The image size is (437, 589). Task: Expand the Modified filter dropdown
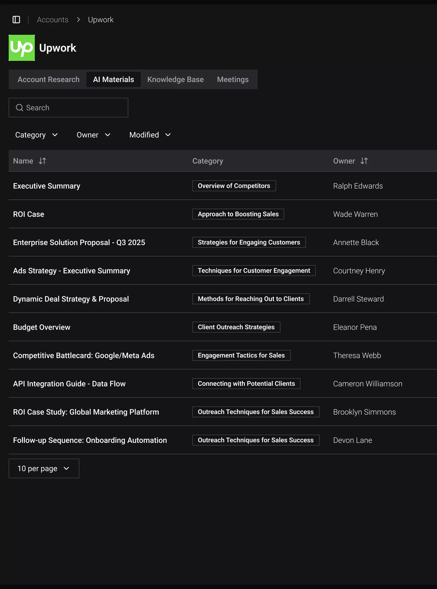[x=150, y=135]
